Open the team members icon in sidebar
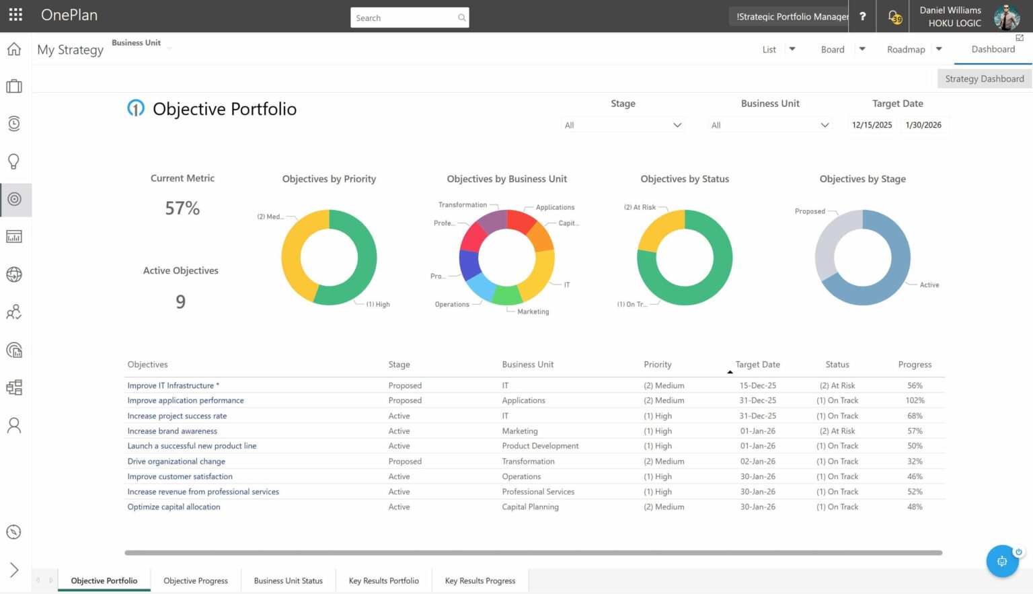Image resolution: width=1033 pixels, height=594 pixels. point(14,312)
